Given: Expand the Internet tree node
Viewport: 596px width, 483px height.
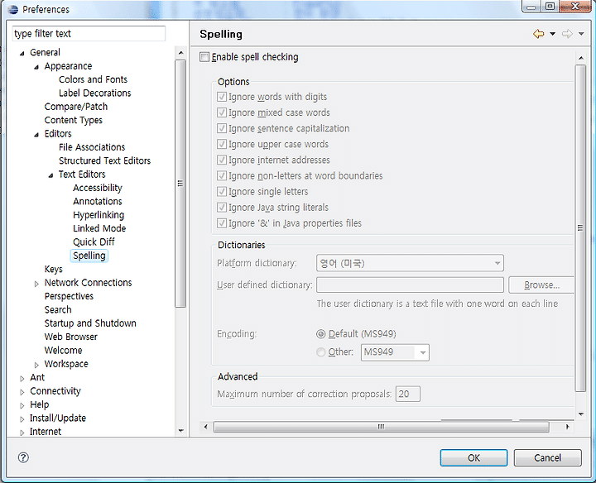Looking at the screenshot, I should pyautogui.click(x=22, y=433).
